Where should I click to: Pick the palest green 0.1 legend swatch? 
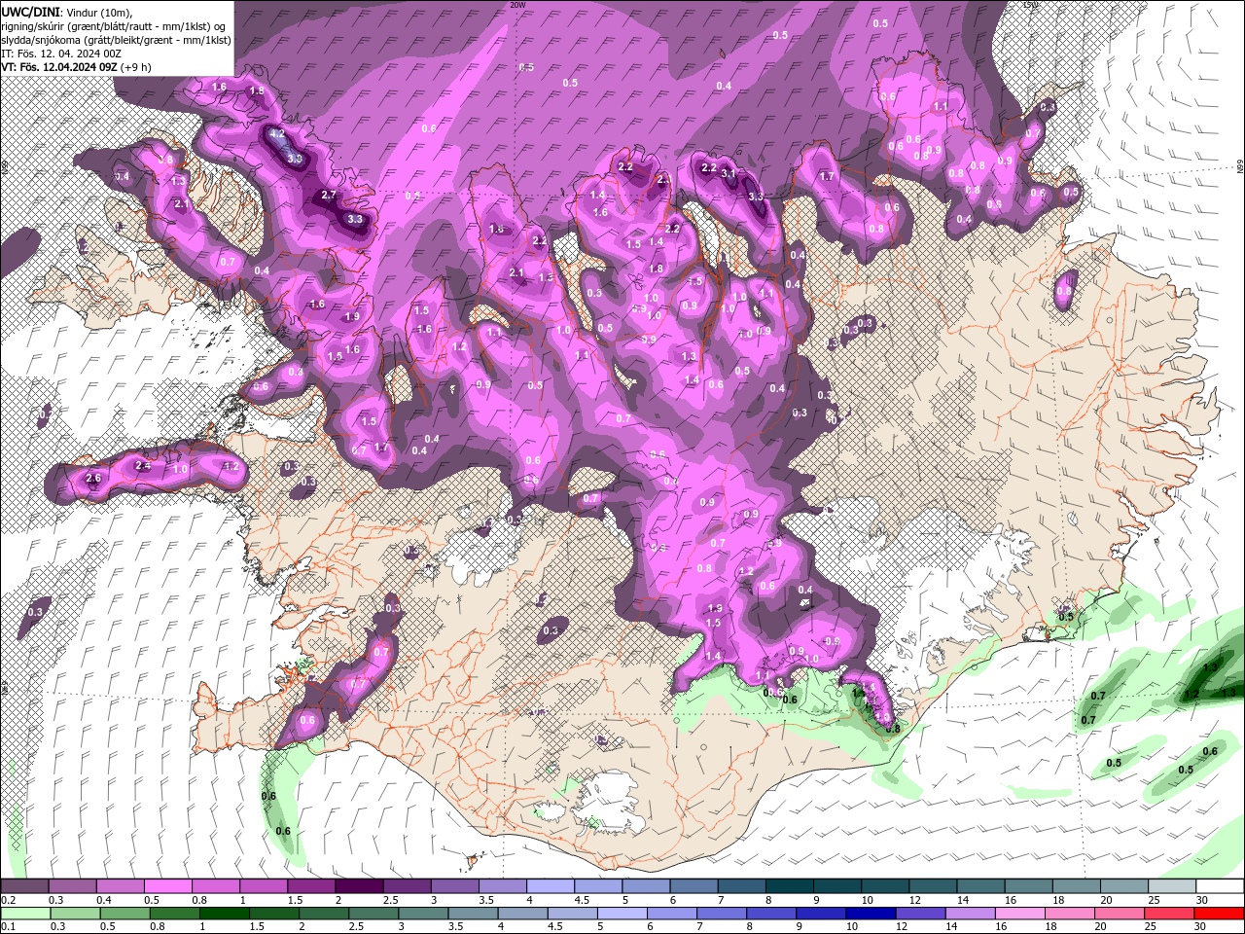coord(25,914)
